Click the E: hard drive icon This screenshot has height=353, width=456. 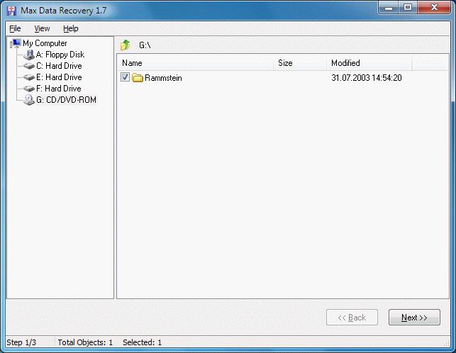29,78
